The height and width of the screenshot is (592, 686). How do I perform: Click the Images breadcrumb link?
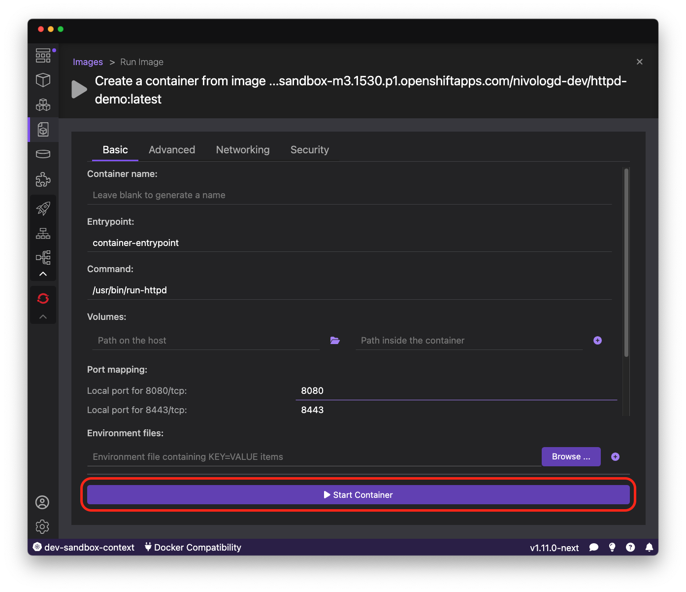pyautogui.click(x=88, y=62)
